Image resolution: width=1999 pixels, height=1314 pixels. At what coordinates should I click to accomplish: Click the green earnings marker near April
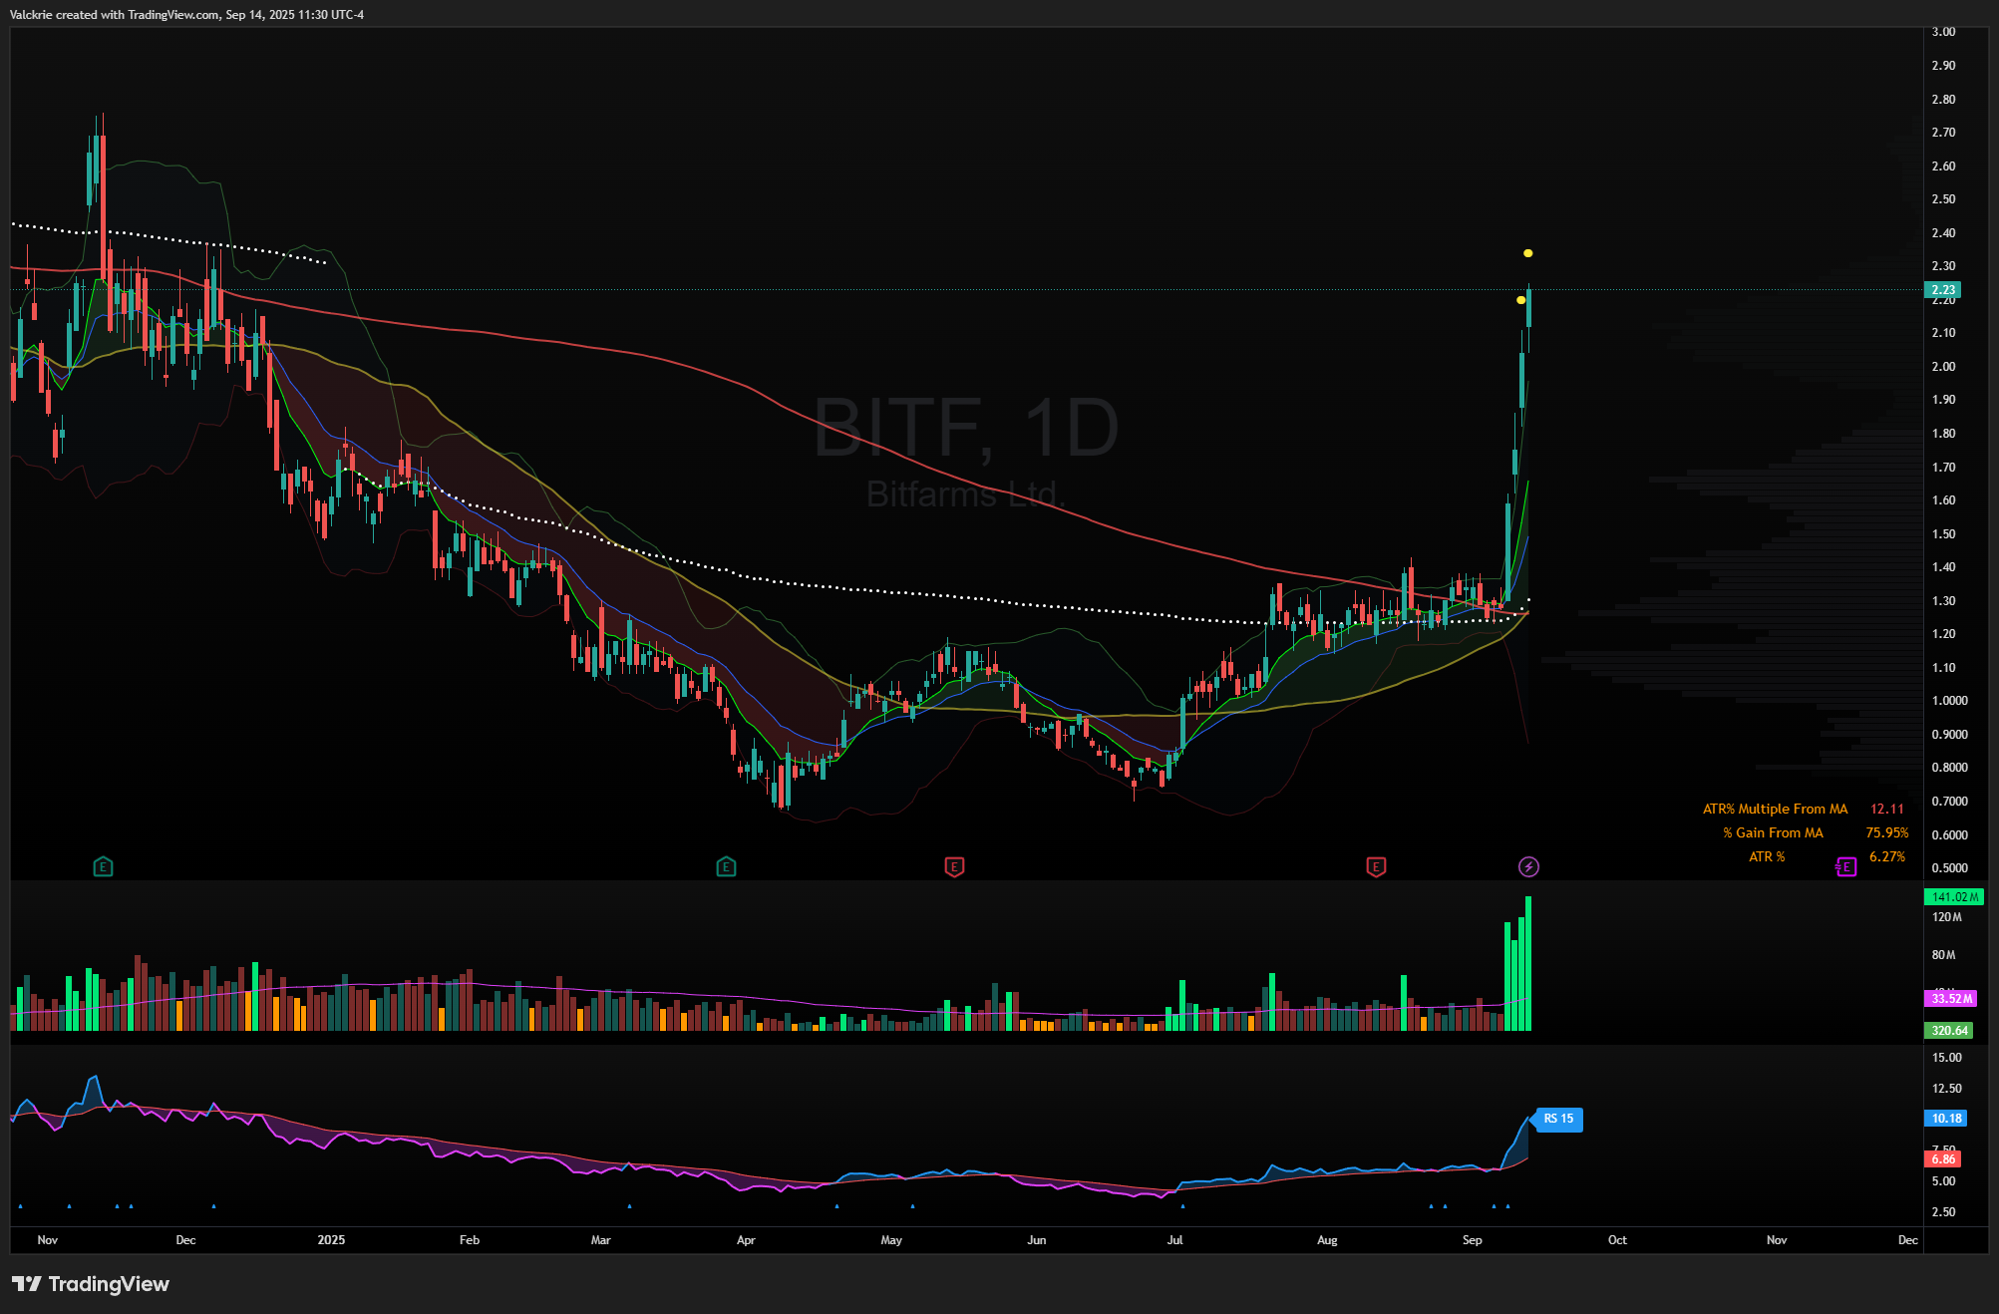pos(726,866)
